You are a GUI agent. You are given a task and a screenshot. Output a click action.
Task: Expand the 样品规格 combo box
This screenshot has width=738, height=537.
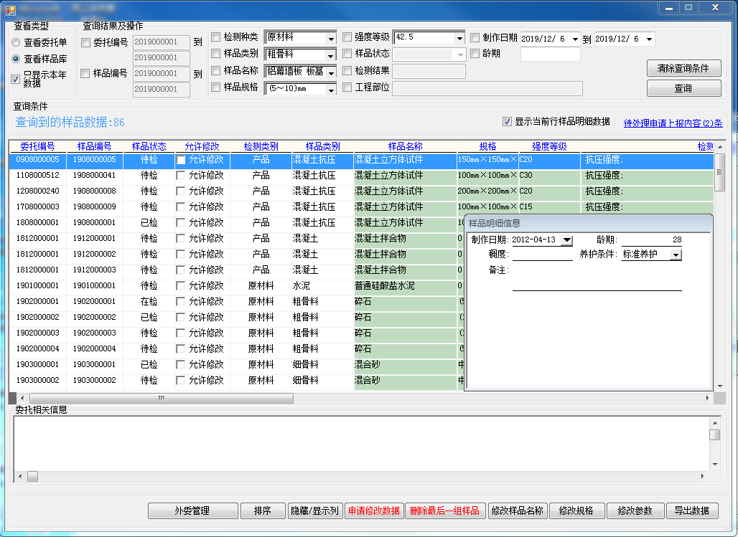point(331,90)
